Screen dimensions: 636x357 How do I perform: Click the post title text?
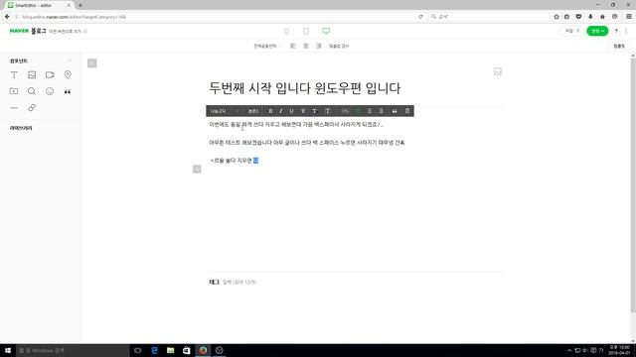305,88
